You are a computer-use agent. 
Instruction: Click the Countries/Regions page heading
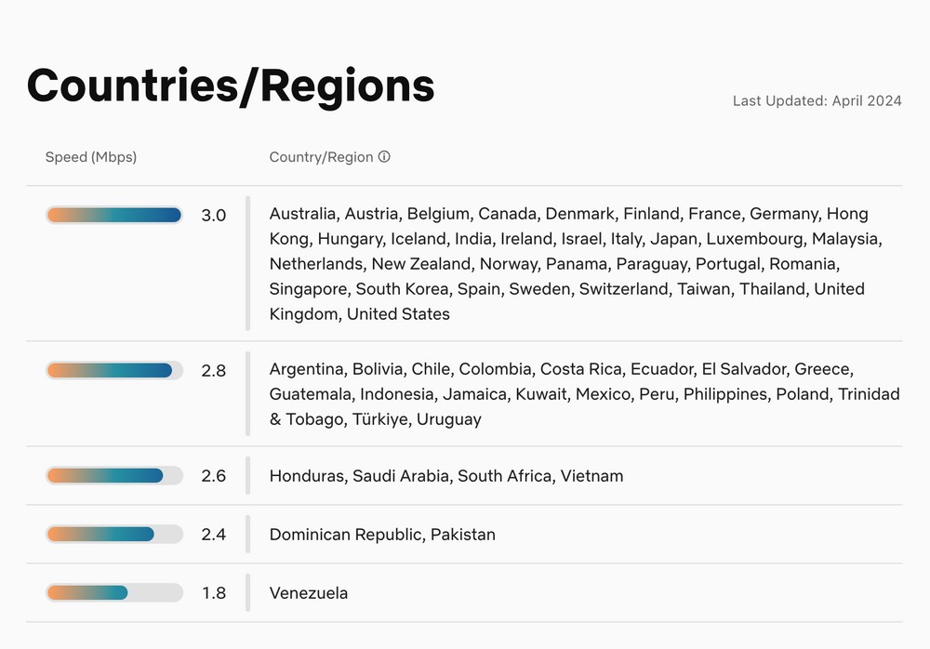tap(231, 86)
